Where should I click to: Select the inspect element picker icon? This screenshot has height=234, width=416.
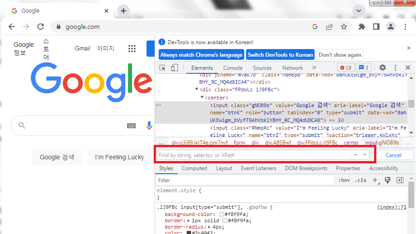(x=163, y=68)
